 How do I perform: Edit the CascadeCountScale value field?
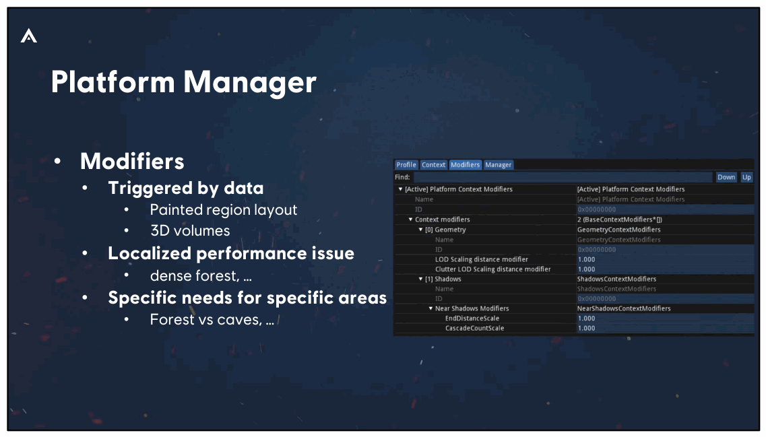click(x=665, y=328)
